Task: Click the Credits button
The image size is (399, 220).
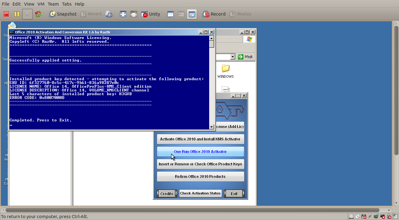Action: coord(167,193)
